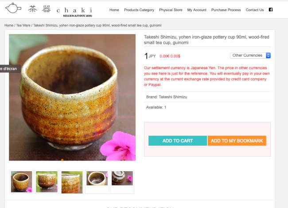The width and height of the screenshot is (288, 208).
Task: Go to Physical Store page
Action: point(171,10)
